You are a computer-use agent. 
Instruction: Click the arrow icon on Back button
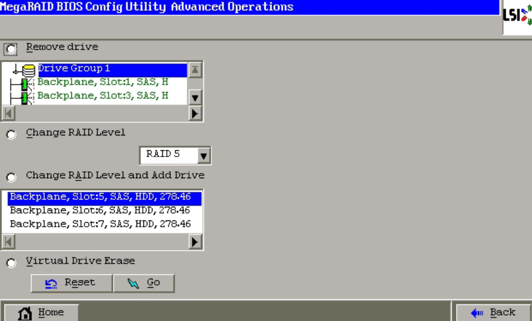click(477, 313)
